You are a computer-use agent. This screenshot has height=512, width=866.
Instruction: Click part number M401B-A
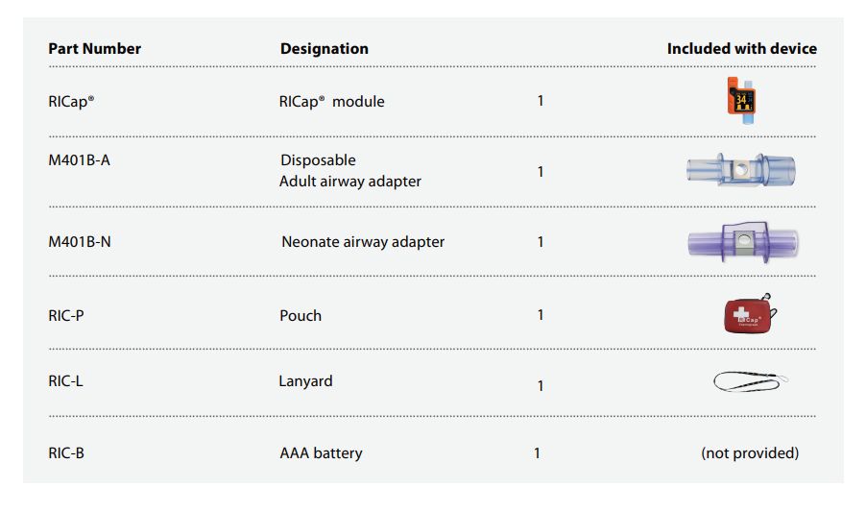[79, 160]
